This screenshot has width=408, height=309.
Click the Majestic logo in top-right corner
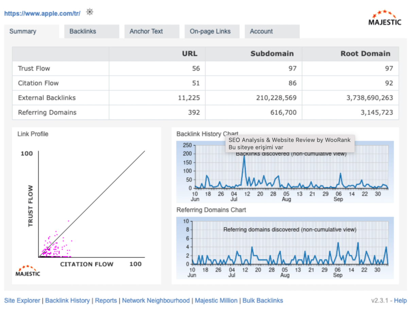click(385, 18)
